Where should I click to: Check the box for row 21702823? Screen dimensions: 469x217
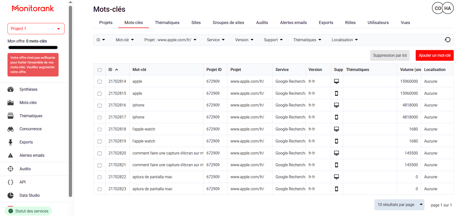pyautogui.click(x=100, y=189)
